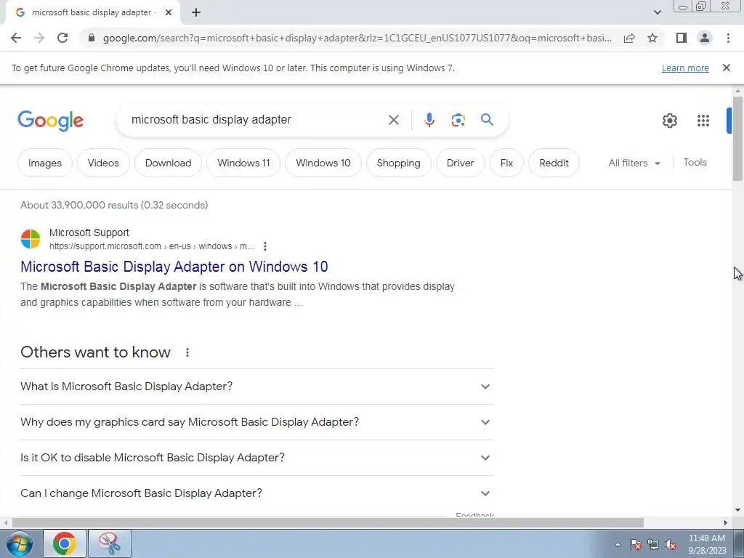744x558 pixels.
Task: Filter results by Images
Action: [x=44, y=163]
